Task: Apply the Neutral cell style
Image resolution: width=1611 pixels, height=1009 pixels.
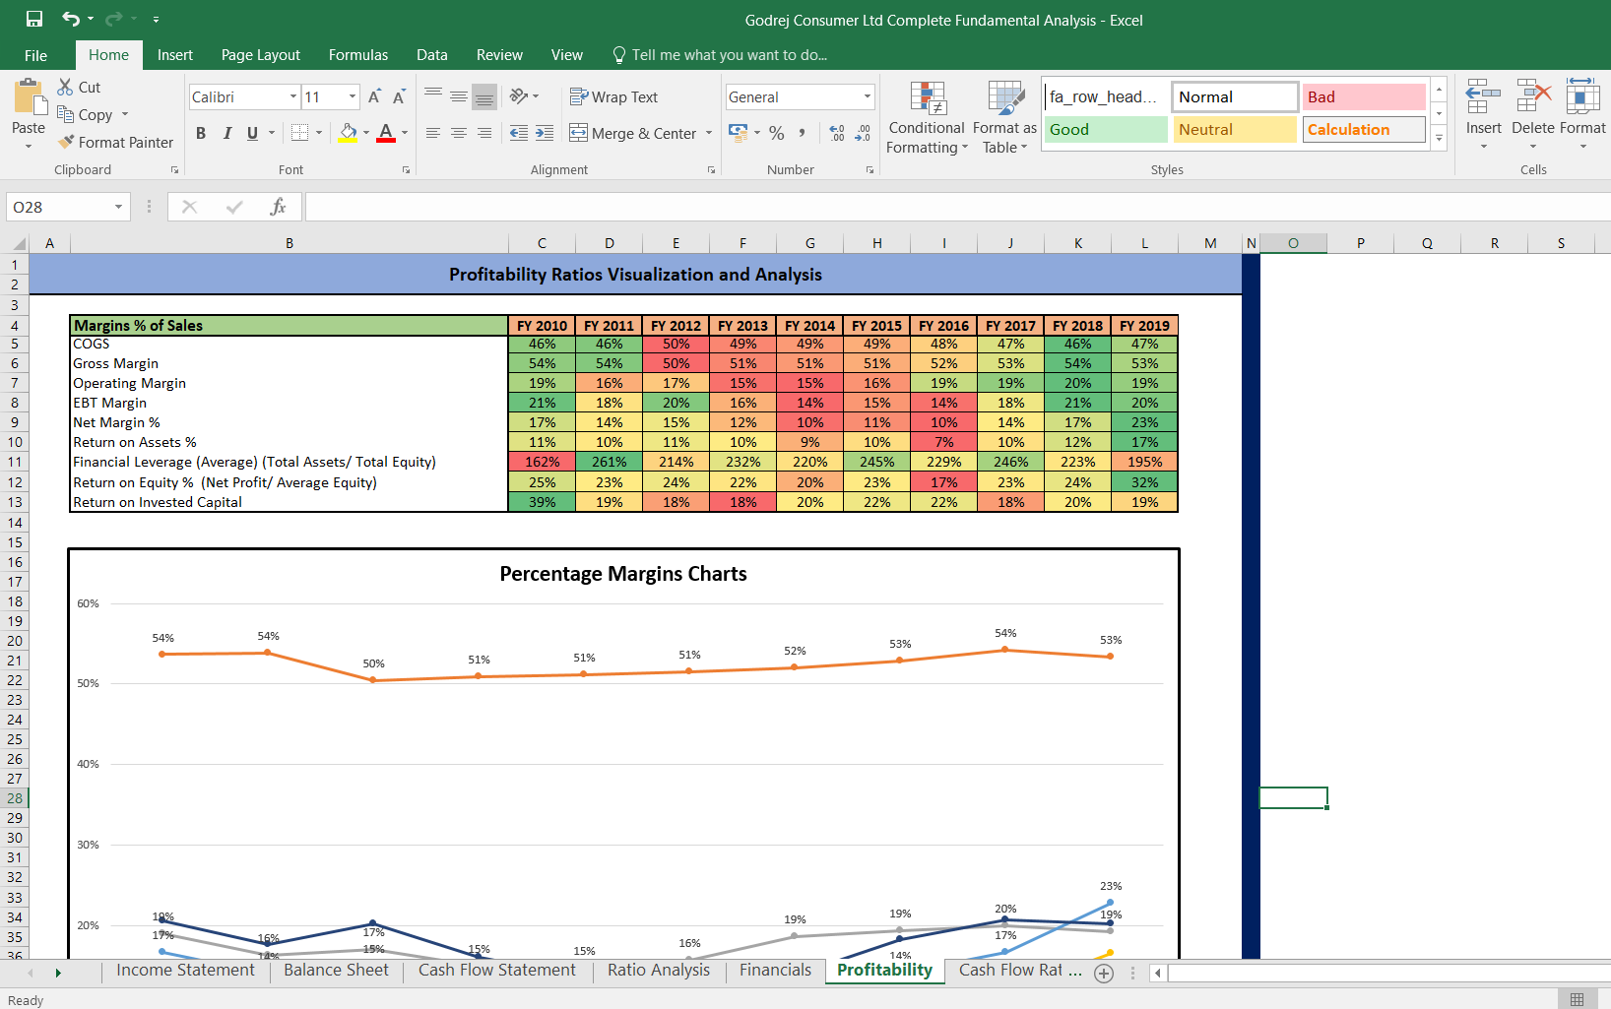Action: pos(1235,129)
